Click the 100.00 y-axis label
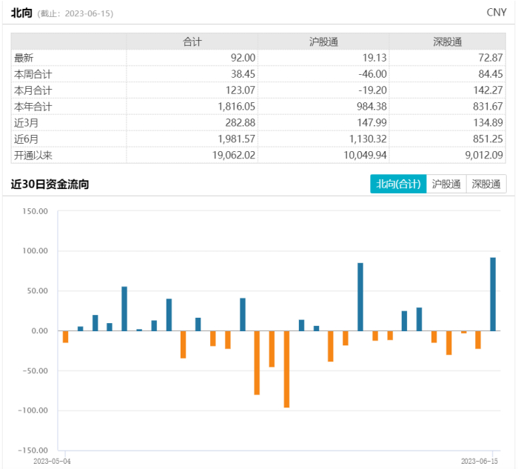This screenshot has height=469, width=518. pyautogui.click(x=35, y=251)
